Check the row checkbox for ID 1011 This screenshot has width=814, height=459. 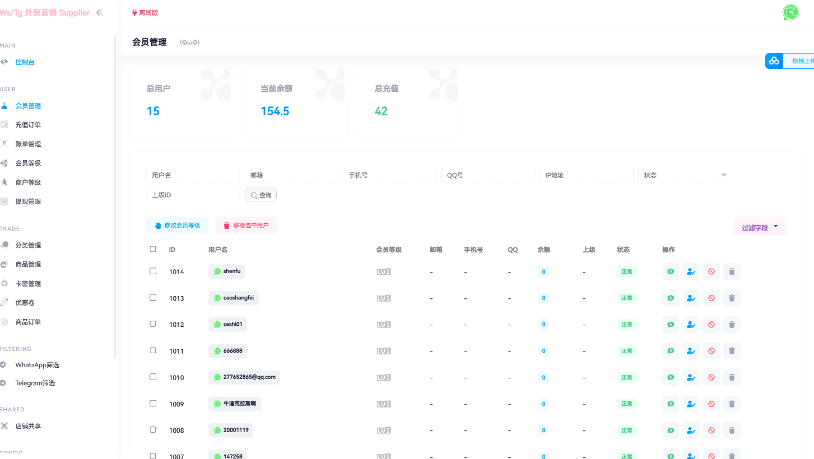[x=153, y=350]
